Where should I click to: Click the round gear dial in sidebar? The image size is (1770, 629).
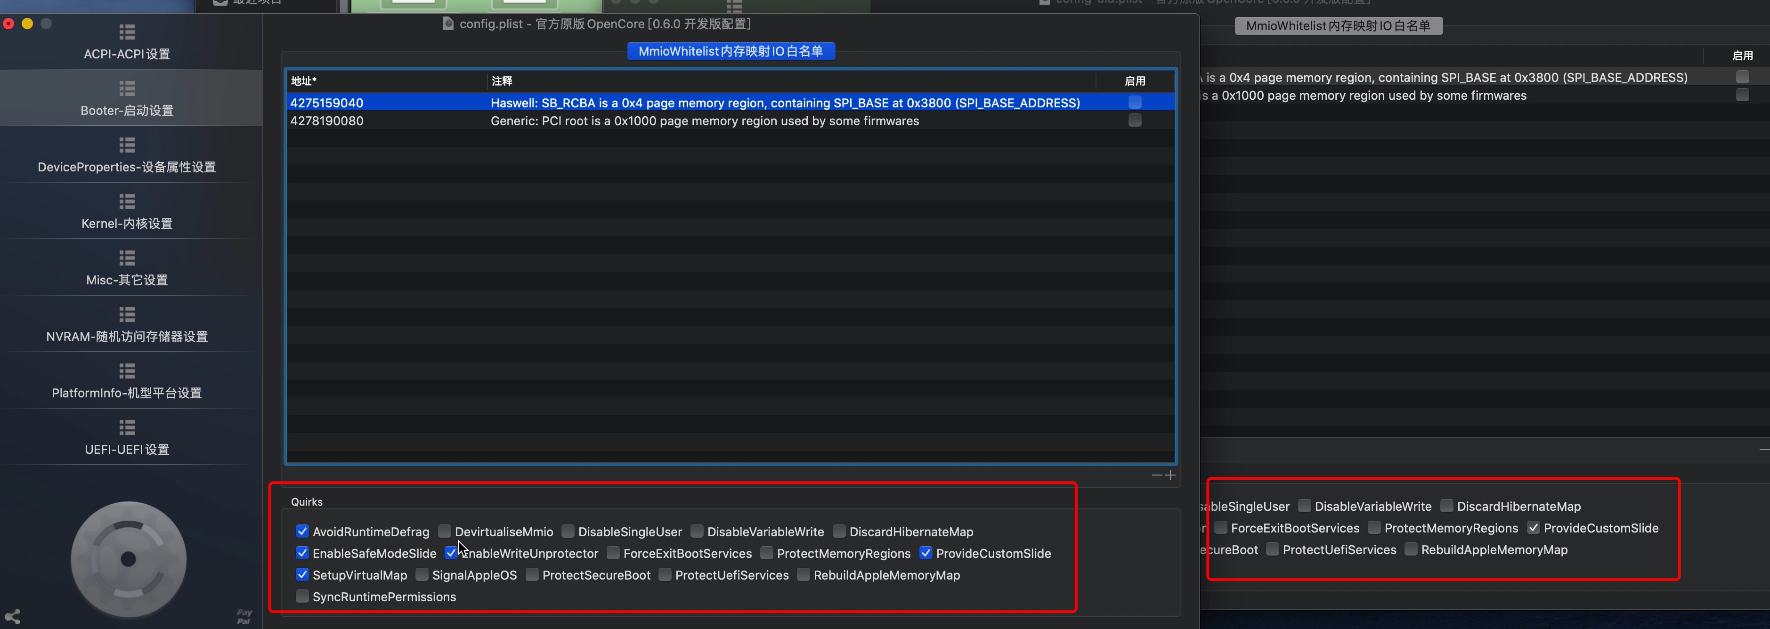coord(129,559)
